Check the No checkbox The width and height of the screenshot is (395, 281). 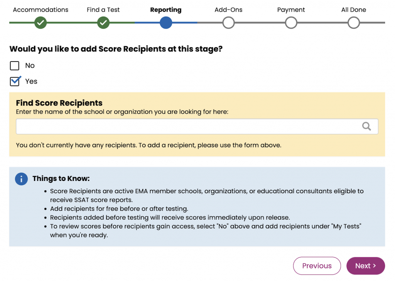click(14, 65)
